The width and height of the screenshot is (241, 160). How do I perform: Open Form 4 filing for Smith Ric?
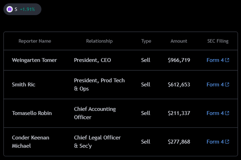coord(215,84)
